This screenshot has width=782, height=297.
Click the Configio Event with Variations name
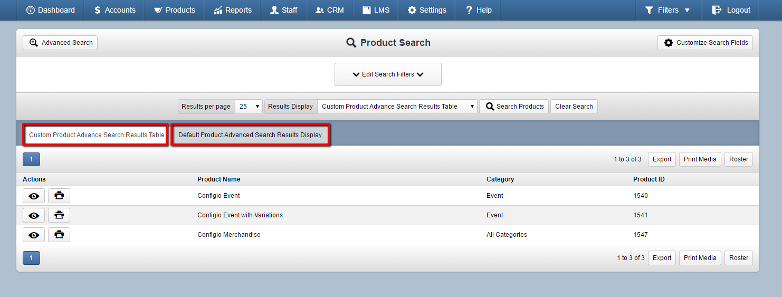pos(240,215)
